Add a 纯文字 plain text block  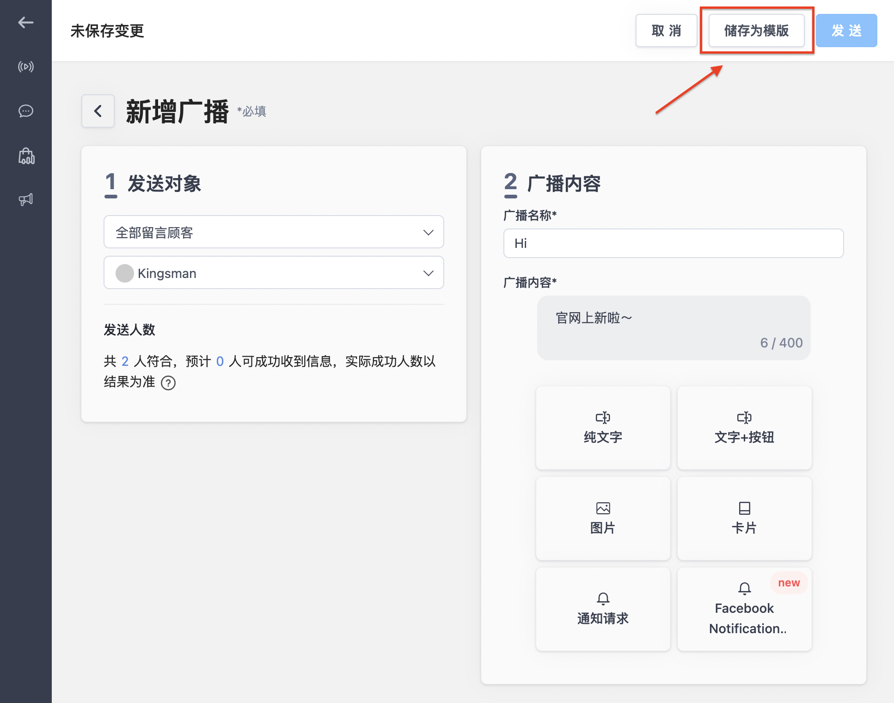coord(603,428)
